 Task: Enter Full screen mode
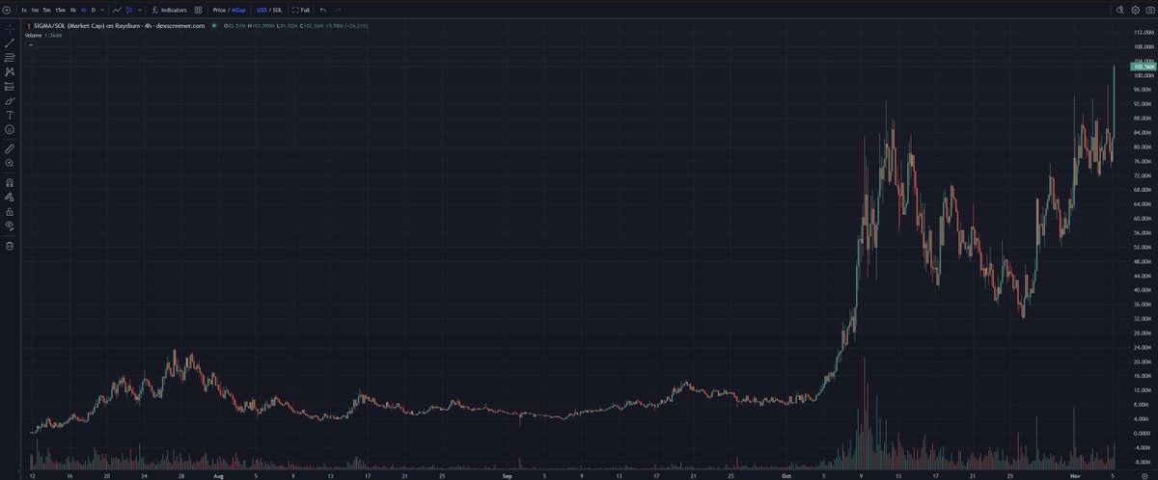click(x=301, y=10)
